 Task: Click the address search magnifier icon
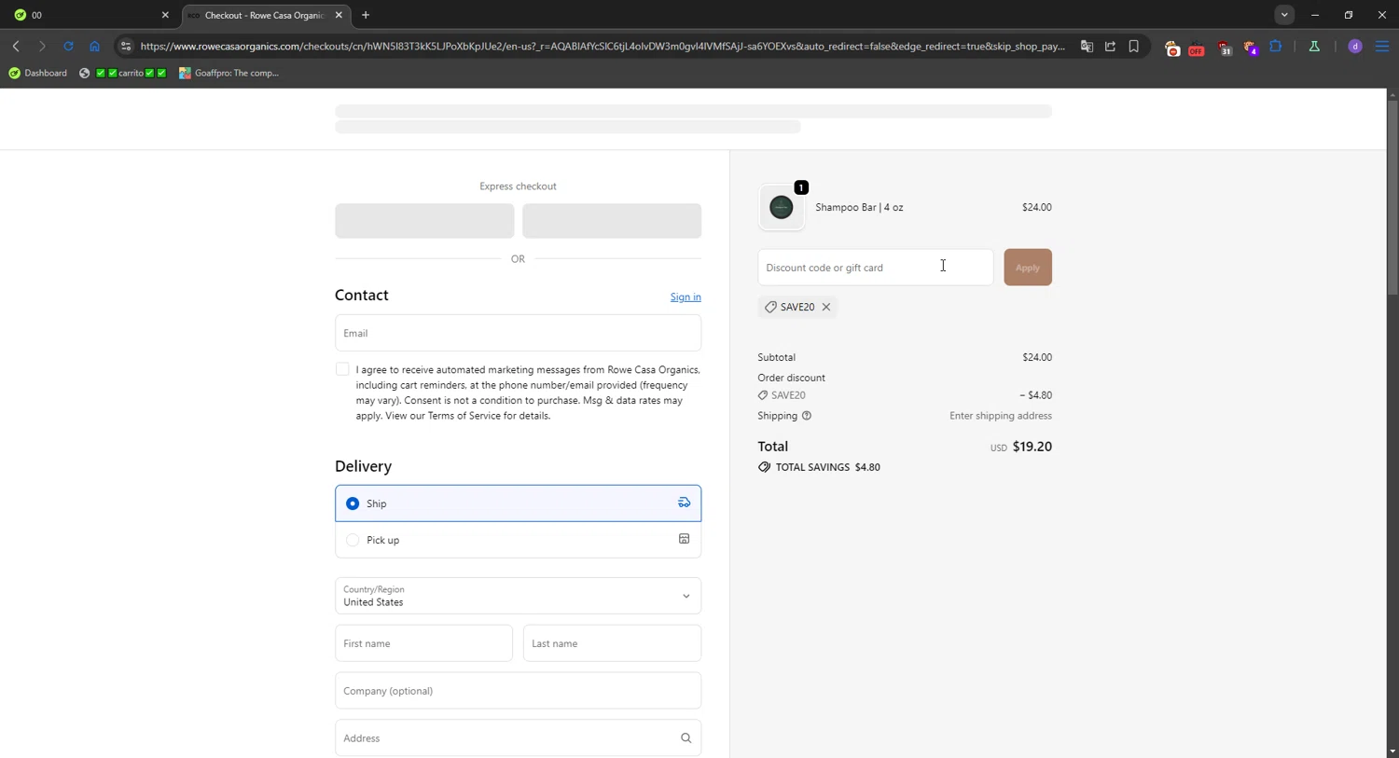click(686, 738)
